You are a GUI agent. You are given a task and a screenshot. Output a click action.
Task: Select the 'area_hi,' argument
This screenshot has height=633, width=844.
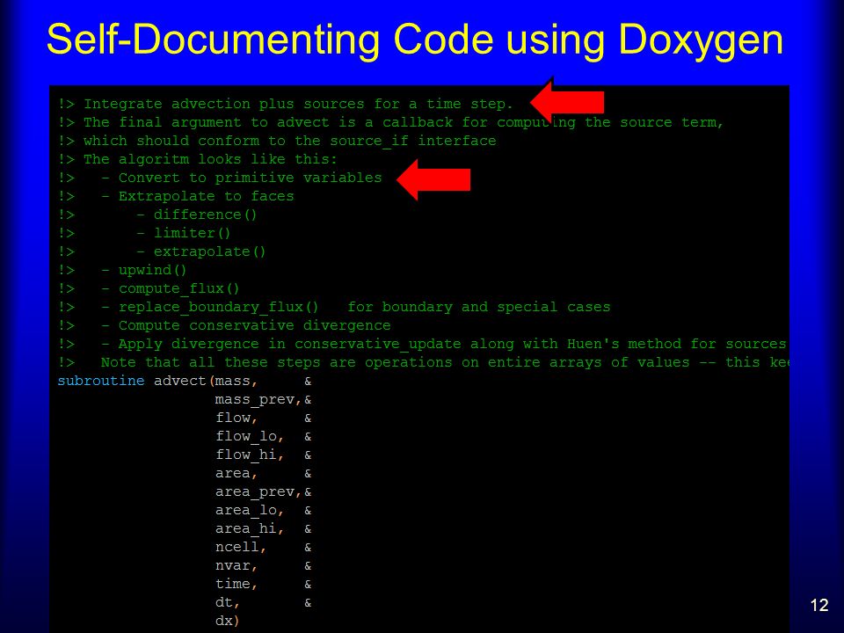click(x=249, y=529)
